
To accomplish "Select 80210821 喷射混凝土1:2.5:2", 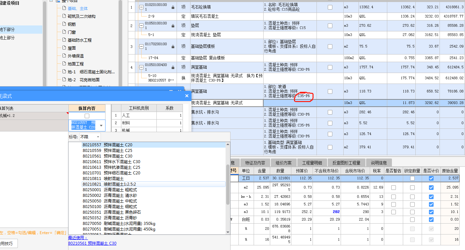I will click(154, 184).
